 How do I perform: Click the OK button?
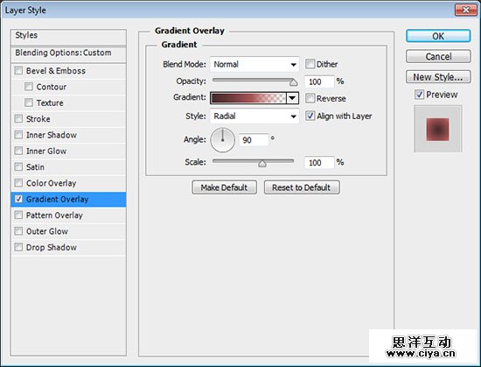438,36
